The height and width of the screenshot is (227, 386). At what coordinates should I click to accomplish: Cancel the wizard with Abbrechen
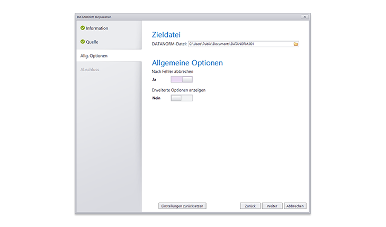click(295, 206)
